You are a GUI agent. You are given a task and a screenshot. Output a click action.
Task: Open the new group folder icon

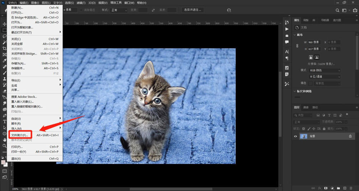point(339,188)
